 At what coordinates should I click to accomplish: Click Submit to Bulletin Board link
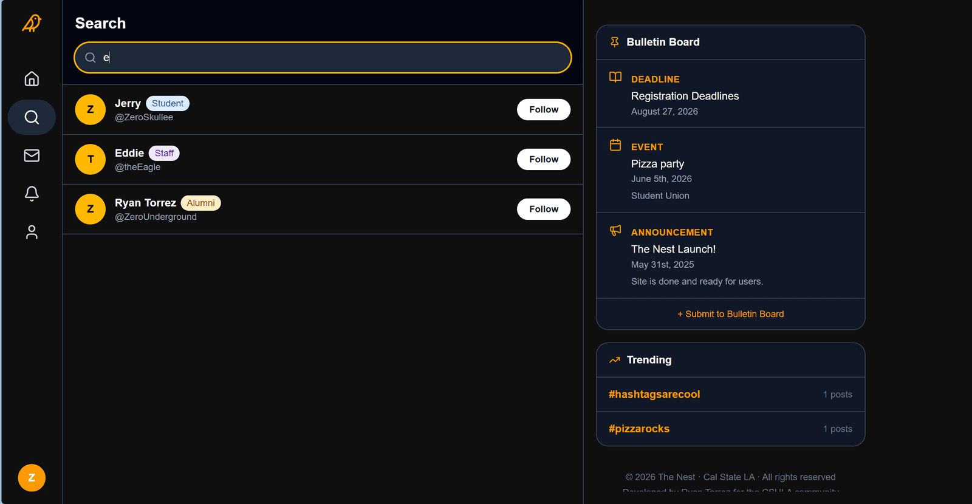pyautogui.click(x=730, y=314)
